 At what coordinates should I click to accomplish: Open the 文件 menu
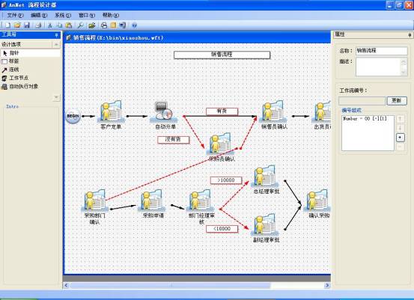point(15,15)
